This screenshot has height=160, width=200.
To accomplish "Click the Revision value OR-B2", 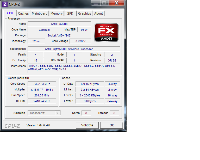I will [x=112, y=60].
